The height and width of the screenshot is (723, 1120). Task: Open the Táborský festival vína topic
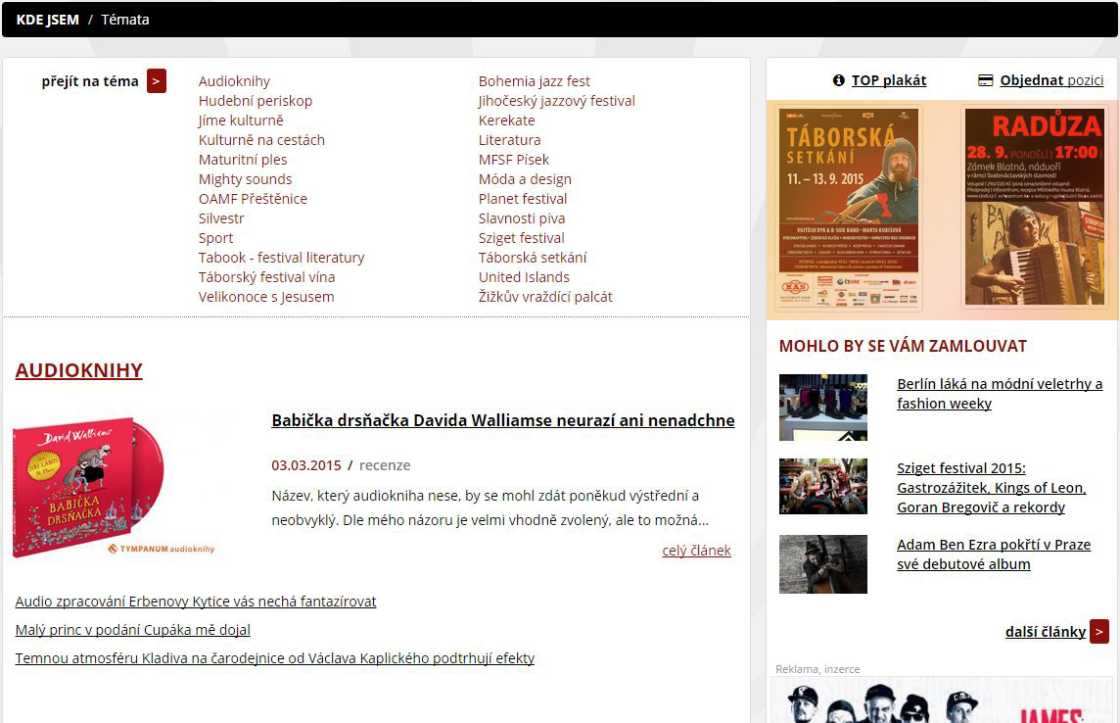(x=266, y=277)
